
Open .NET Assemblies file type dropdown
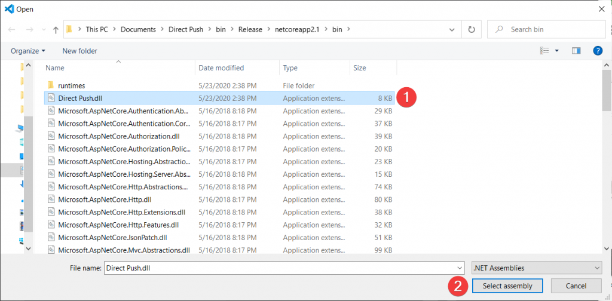pos(537,268)
